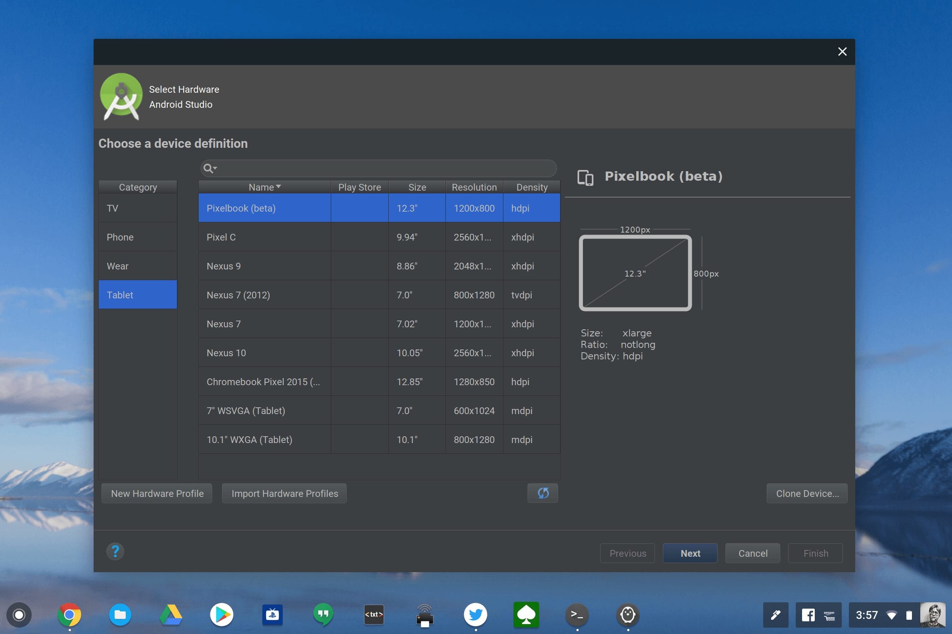The height and width of the screenshot is (634, 952).
Task: Select the TV category
Action: tap(138, 208)
